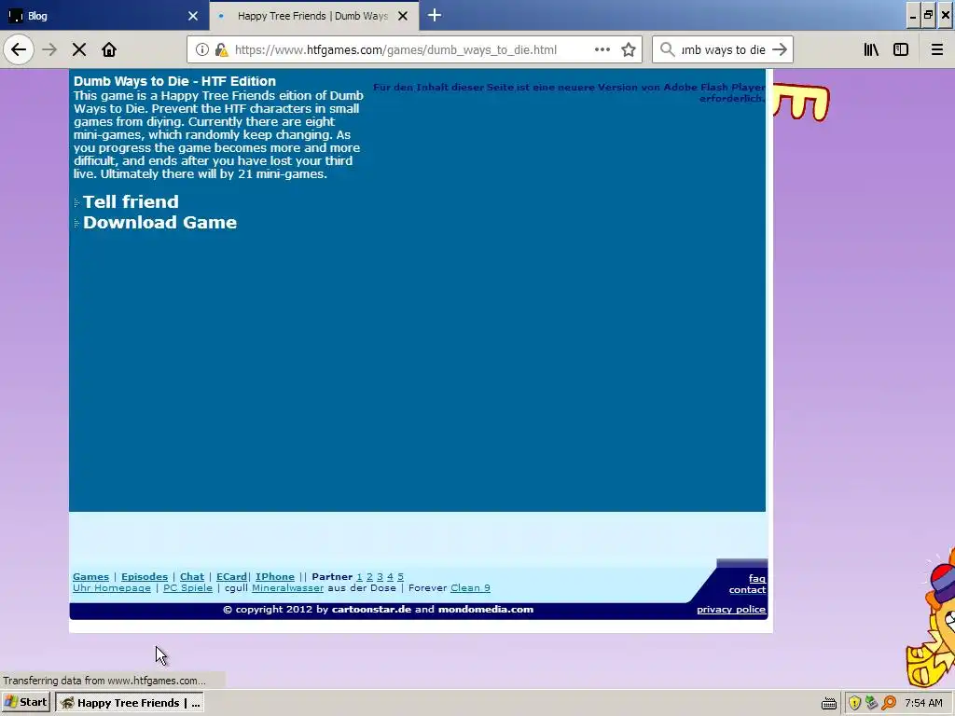
Task: Click Partner link number 4
Action: [x=391, y=576]
